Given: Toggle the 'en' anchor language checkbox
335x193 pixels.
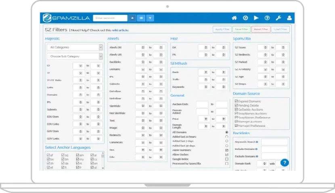Looking at the screenshot, I should tap(92, 163).
